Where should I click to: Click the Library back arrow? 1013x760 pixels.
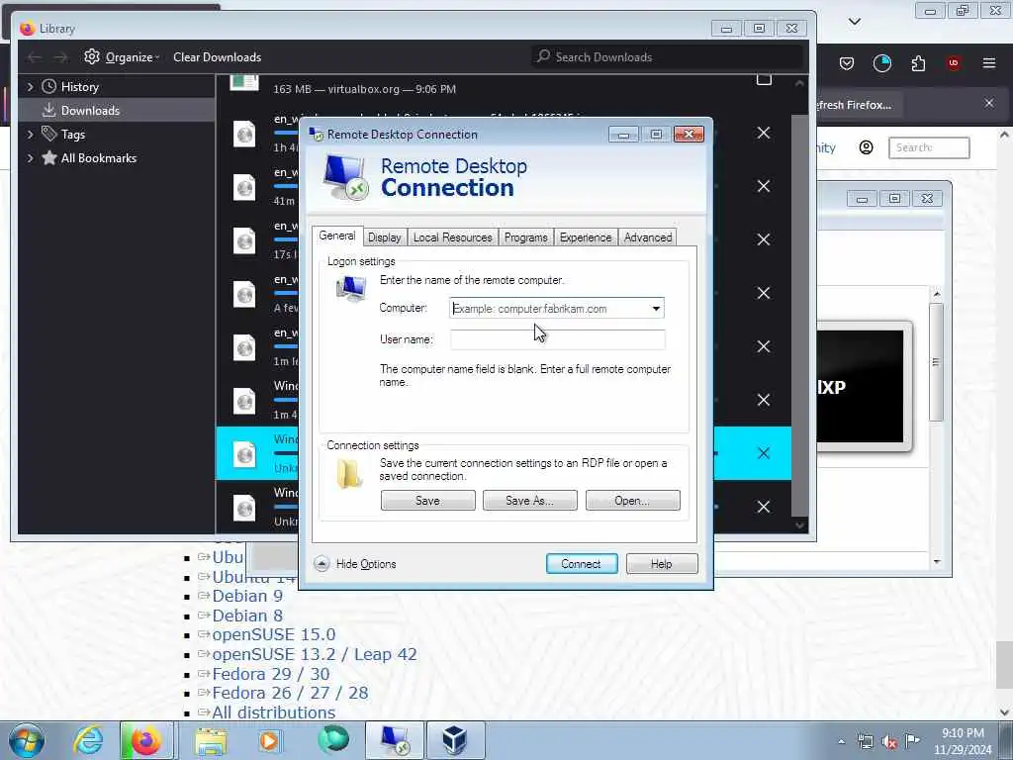(x=35, y=57)
